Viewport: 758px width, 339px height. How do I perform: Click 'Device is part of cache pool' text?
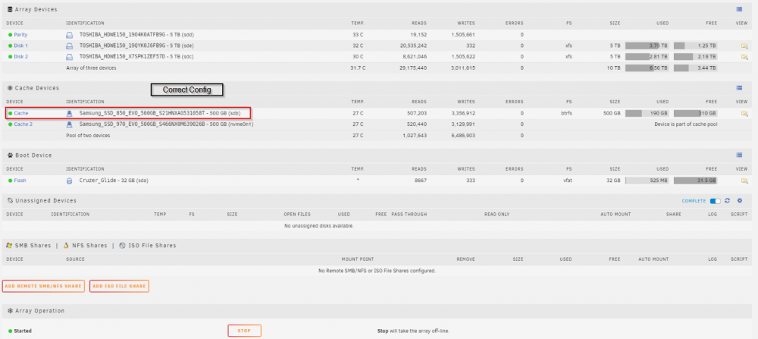coord(685,124)
